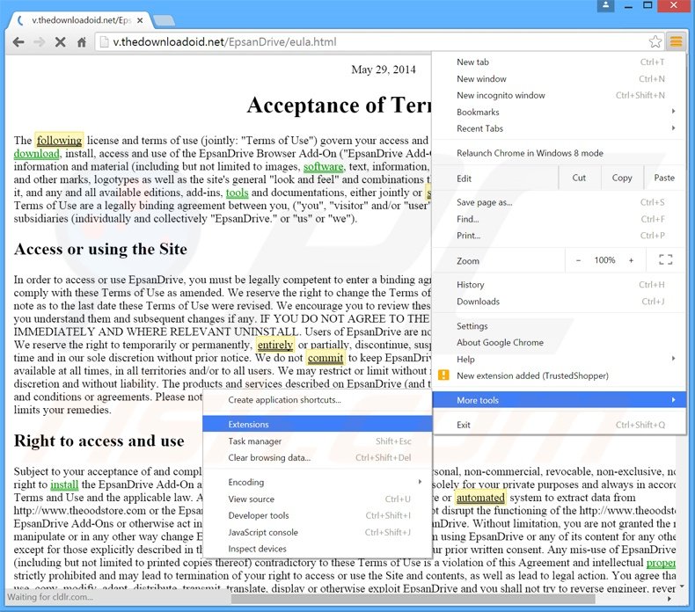Click the yellow warning icon for new extension

point(443,375)
